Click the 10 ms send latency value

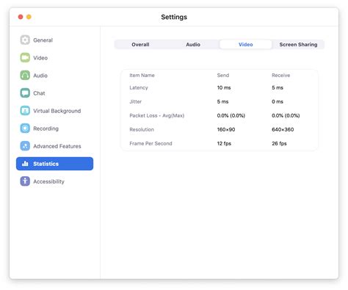(x=224, y=87)
